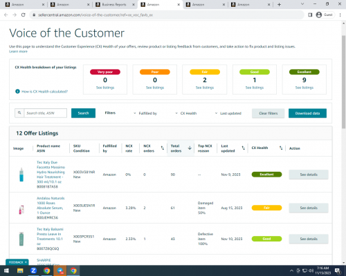See details for Tec Italy Balsami
Viewport: 346px width, 276px height.
click(309, 239)
